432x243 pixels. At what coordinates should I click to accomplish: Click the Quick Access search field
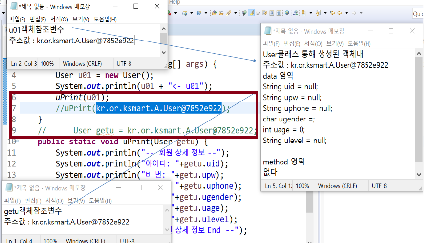418,14
